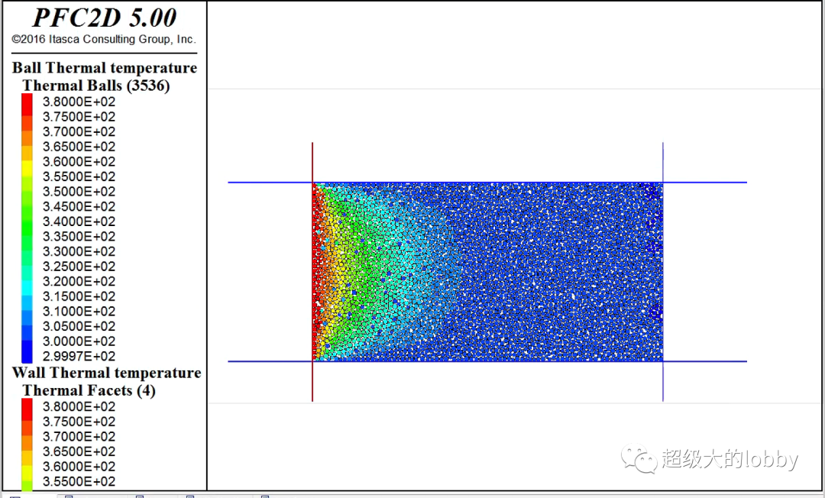This screenshot has width=825, height=498.
Task: Select the cold blue right wall facet
Action: pos(663,272)
